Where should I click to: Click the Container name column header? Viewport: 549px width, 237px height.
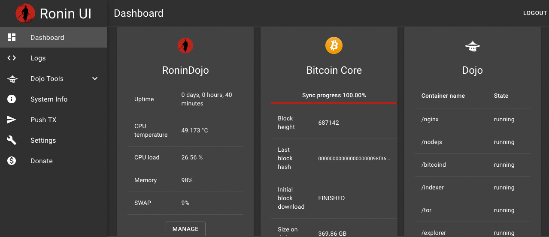tap(443, 96)
